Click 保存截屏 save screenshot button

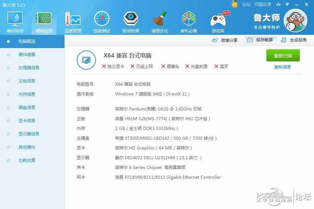[x=261, y=40]
